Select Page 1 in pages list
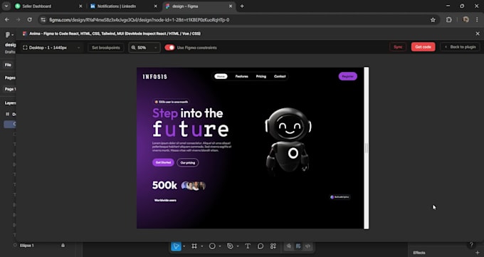Screen dimensions: 484x257 click(x=10, y=89)
